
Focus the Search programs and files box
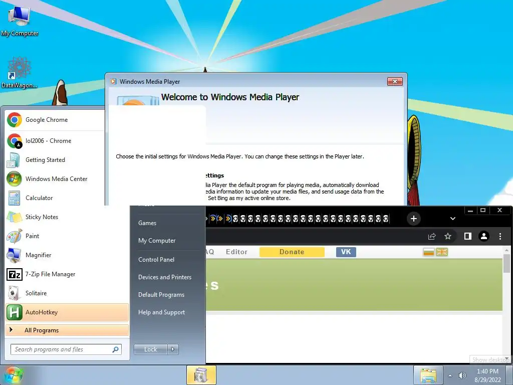click(x=66, y=349)
